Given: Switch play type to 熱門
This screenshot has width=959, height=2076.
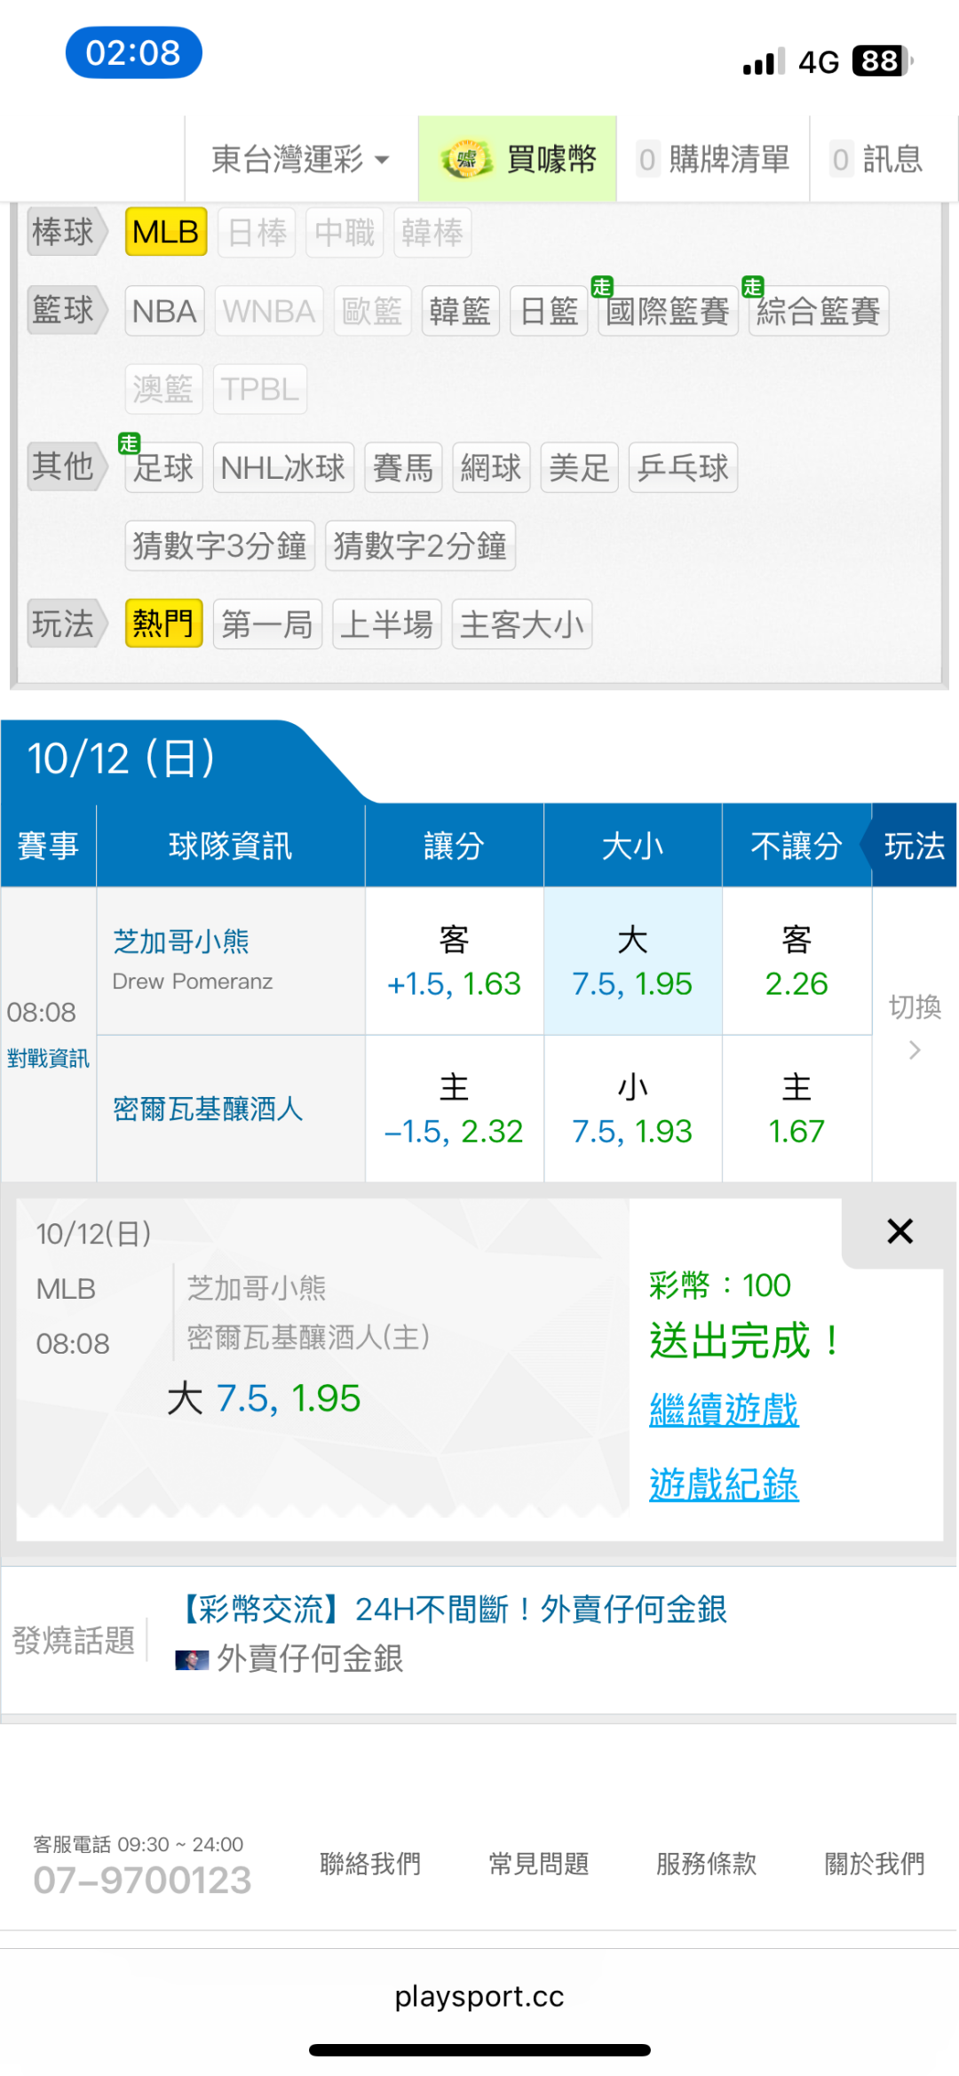Looking at the screenshot, I should [163, 624].
